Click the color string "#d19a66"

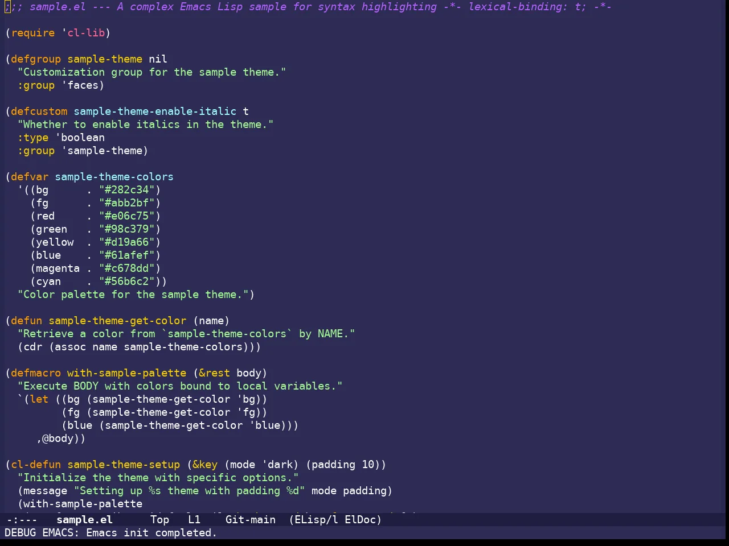(x=127, y=242)
